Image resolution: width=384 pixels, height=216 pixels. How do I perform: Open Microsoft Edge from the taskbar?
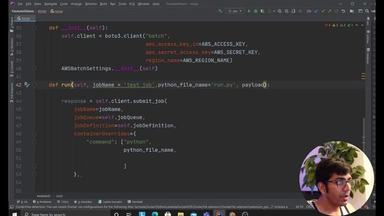155,214
